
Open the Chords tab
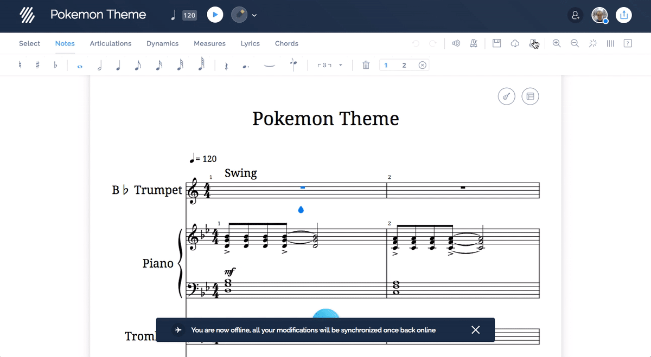[286, 43]
